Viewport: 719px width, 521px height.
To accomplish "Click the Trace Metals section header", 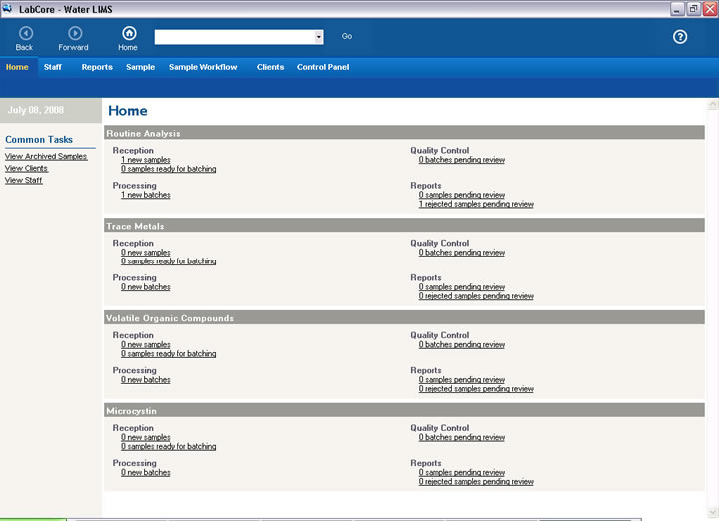I will (404, 225).
